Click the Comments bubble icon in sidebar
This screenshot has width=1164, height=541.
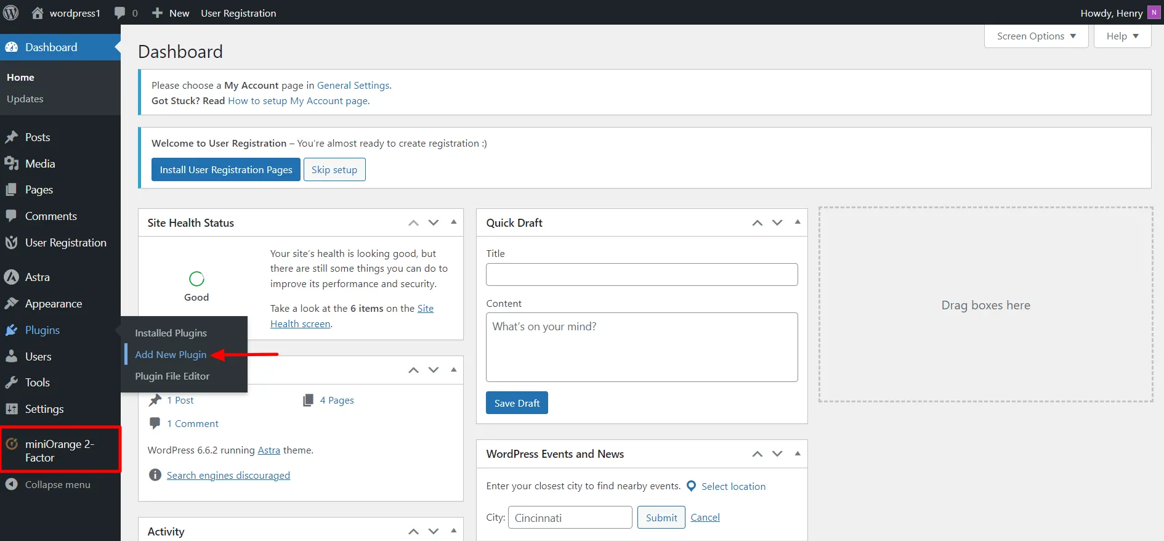[12, 216]
